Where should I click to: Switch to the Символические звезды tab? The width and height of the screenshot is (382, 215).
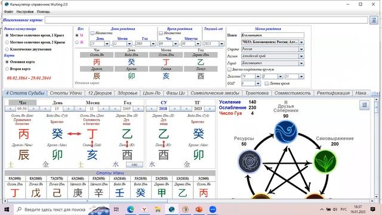pos(215,93)
